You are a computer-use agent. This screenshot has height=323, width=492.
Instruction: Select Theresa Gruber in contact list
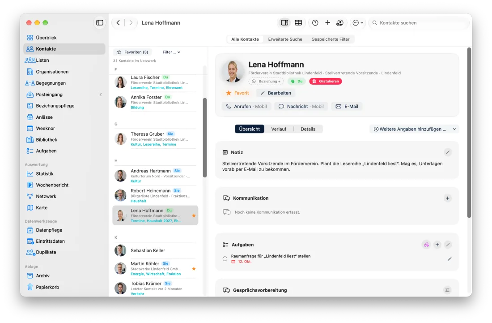156,139
